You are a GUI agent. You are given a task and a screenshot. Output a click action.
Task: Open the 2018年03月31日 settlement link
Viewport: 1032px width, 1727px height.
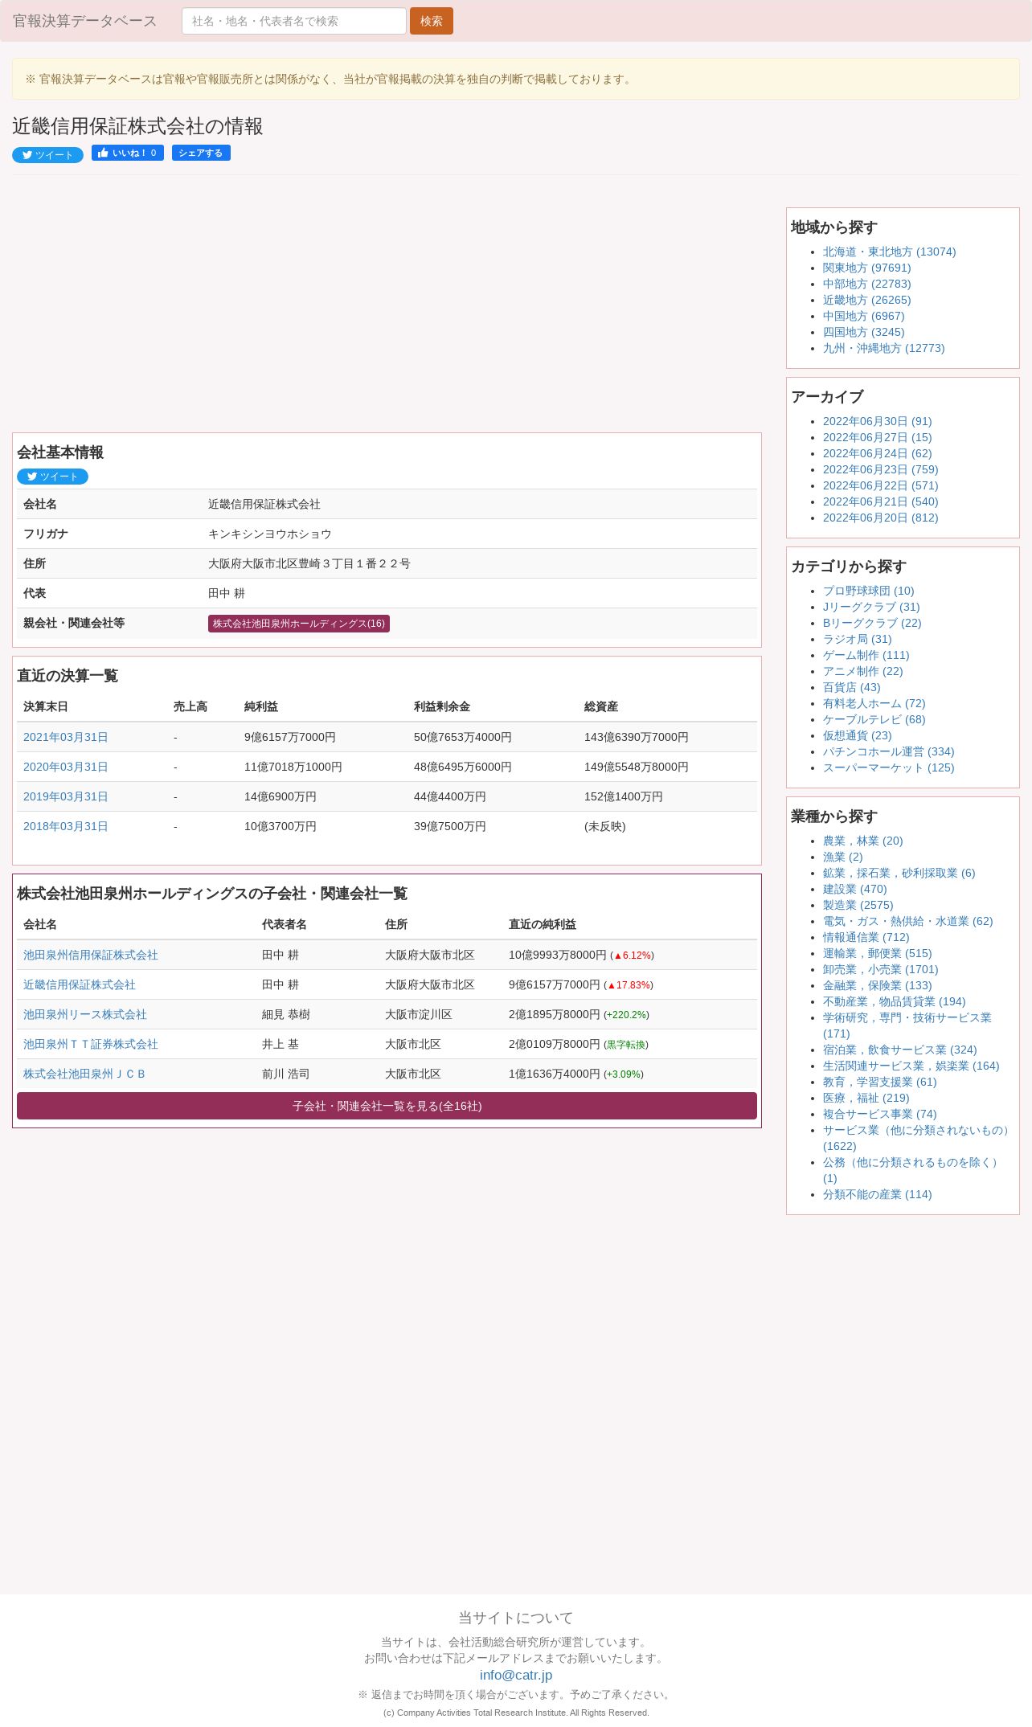click(x=66, y=826)
